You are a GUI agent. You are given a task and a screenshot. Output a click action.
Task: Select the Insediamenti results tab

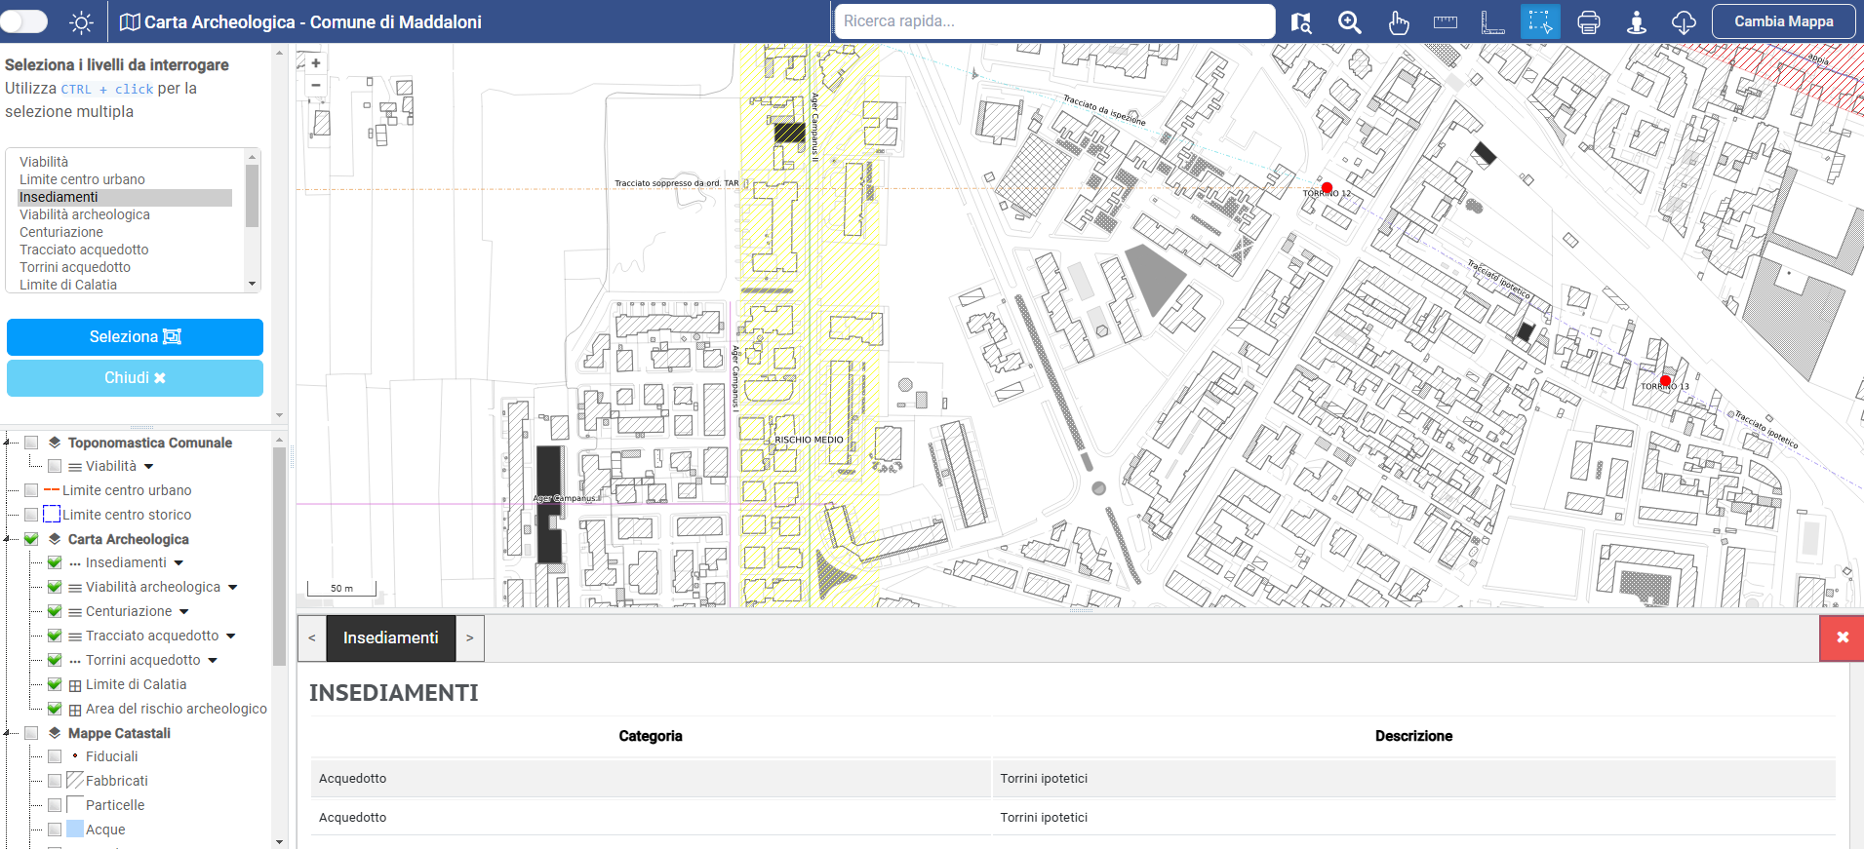(390, 637)
